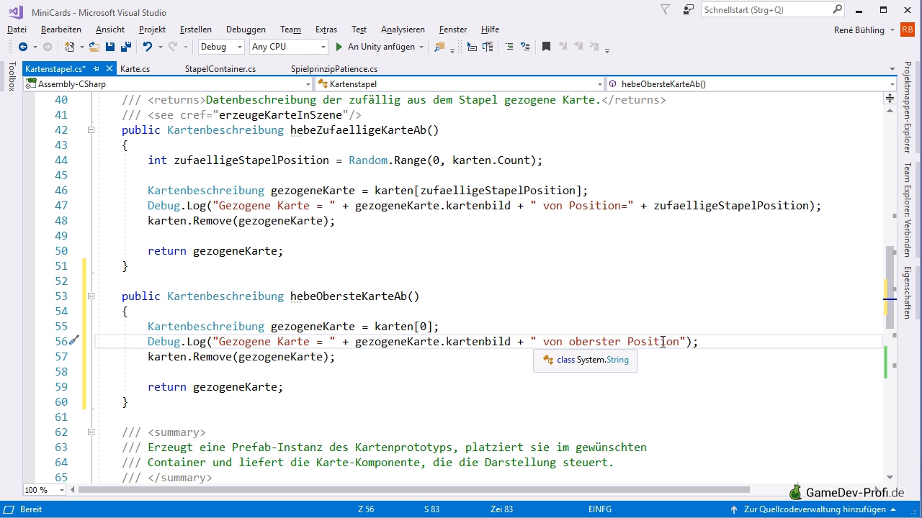This screenshot has height=518, width=922.
Task: Click the RB user account badge
Action: click(x=908, y=29)
